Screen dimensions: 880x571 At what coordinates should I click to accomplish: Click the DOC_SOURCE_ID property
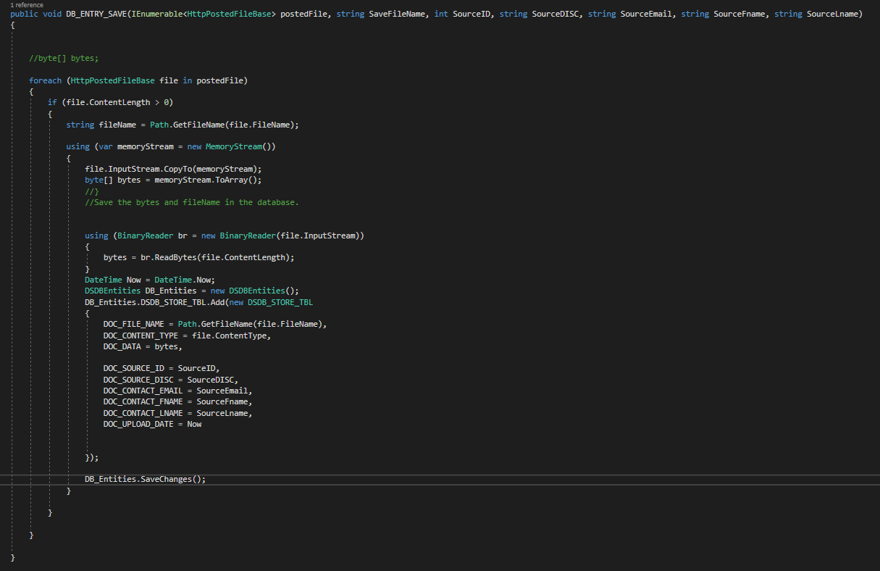pyautogui.click(x=133, y=368)
